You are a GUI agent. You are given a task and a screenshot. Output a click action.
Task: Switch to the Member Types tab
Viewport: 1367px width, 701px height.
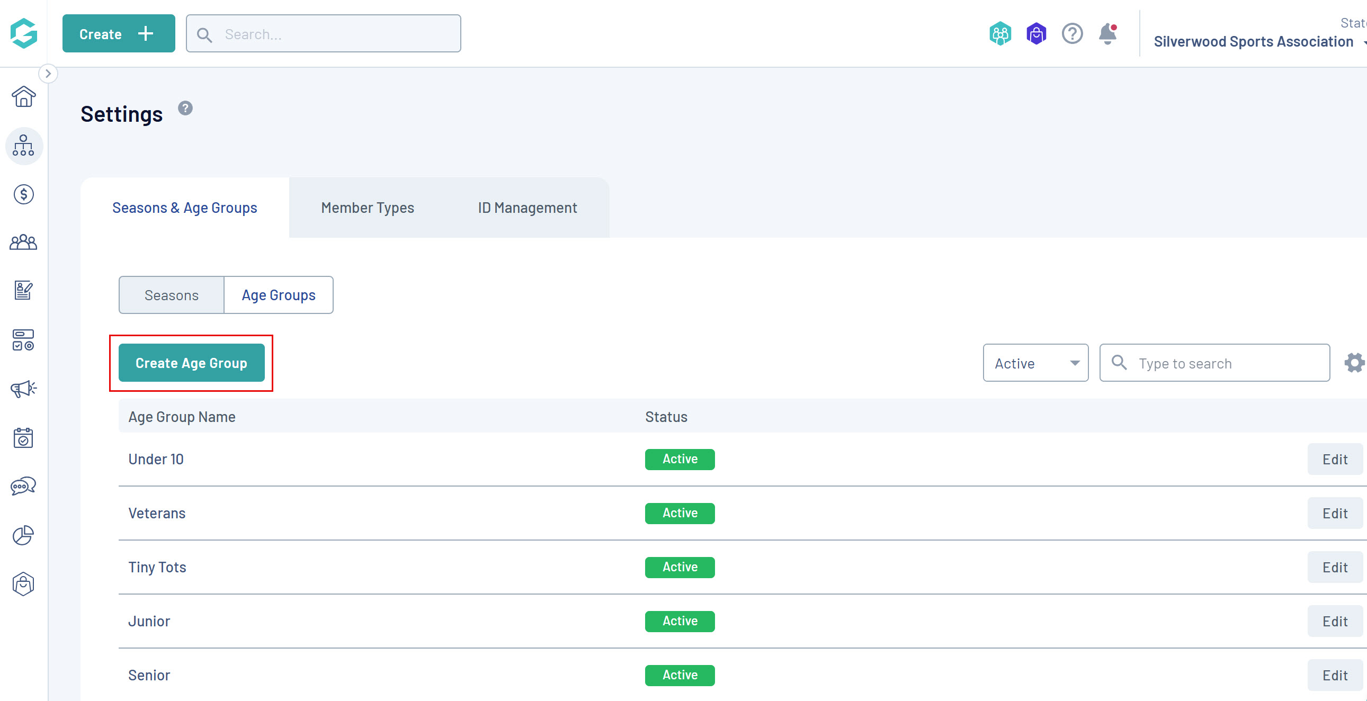pyautogui.click(x=367, y=208)
